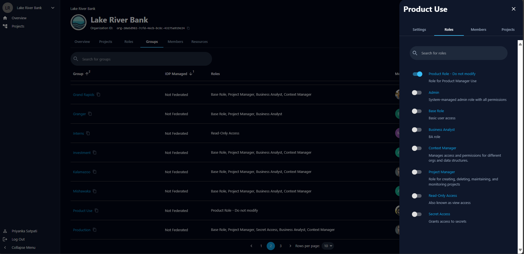Click the Overview home icon in sidebar
Screen dimensions: 524x254
(5, 18)
